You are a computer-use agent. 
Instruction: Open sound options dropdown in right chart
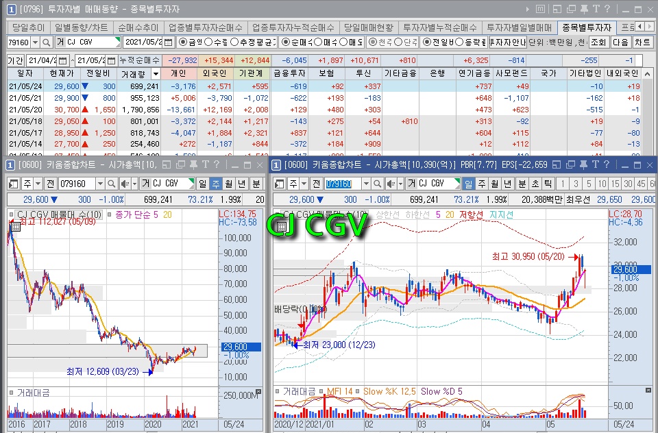pyautogui.click(x=400, y=184)
